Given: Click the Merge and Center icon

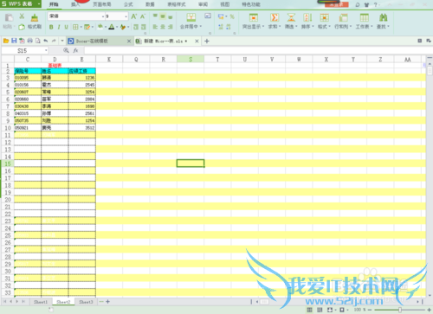Looking at the screenshot, I should pyautogui.click(x=191, y=17).
